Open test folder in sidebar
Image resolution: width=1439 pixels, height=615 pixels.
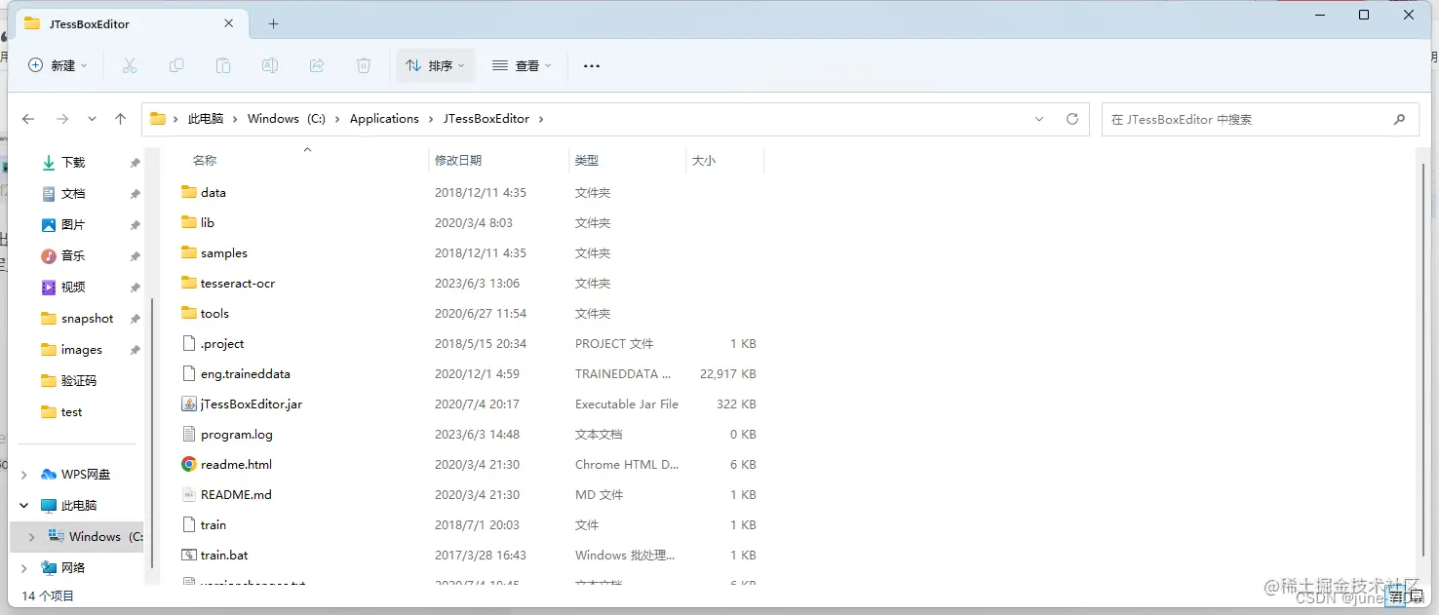71,412
